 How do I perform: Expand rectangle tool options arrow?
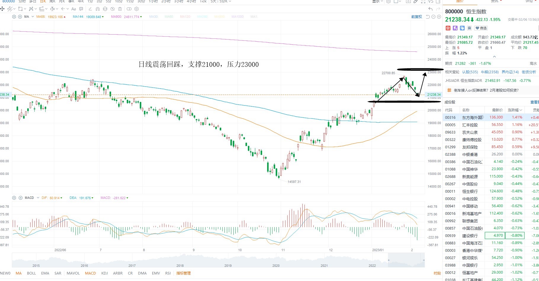coord(25,9)
